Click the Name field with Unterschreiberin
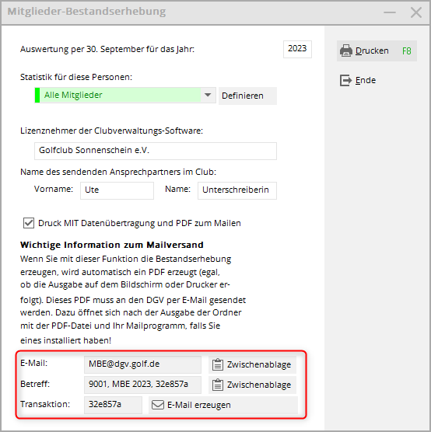 237,190
